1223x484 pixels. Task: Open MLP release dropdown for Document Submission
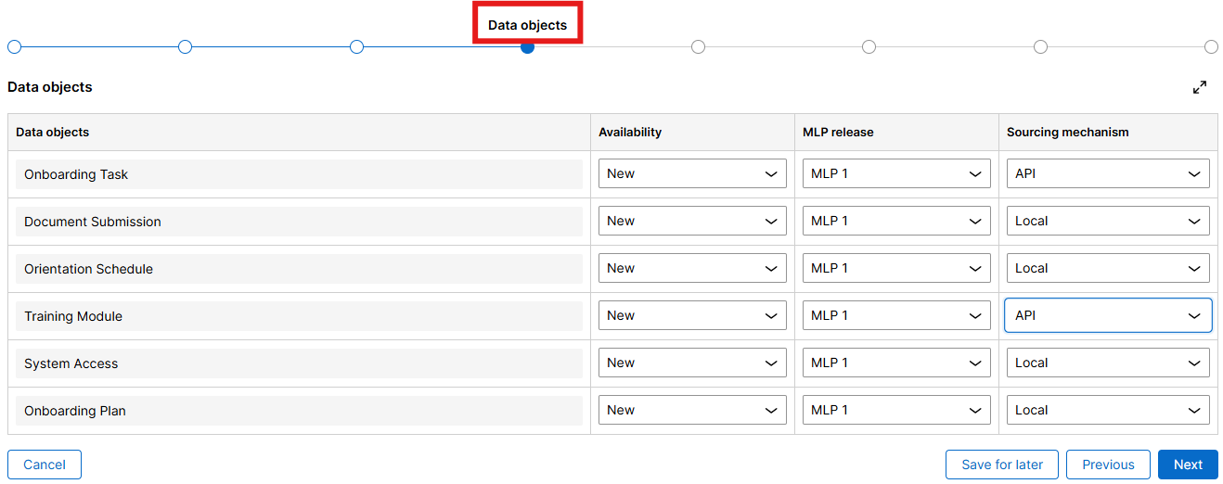pyautogui.click(x=896, y=221)
